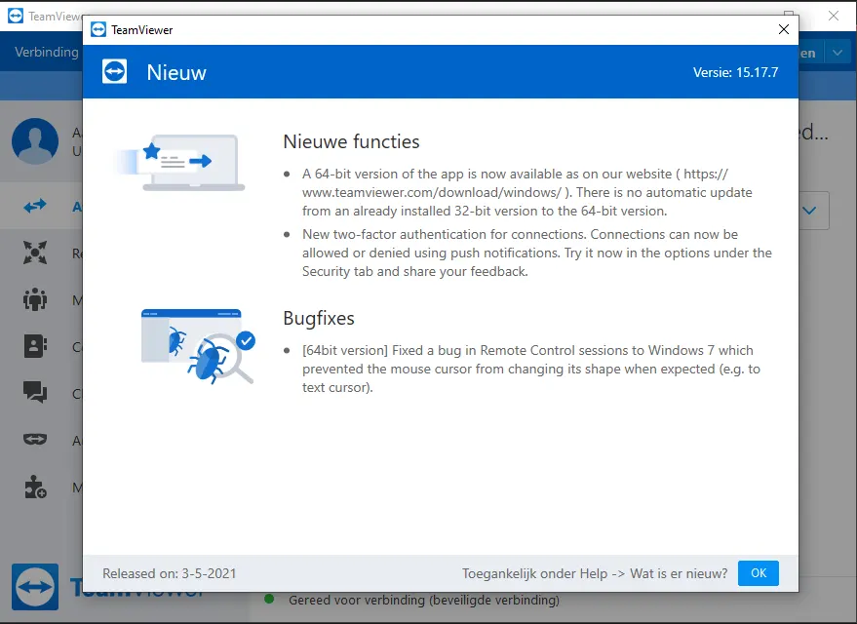857x624 pixels.
Task: Click the user avatar in main window
Action: point(35,141)
